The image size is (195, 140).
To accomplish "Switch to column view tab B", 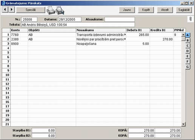I will click(187, 40).
